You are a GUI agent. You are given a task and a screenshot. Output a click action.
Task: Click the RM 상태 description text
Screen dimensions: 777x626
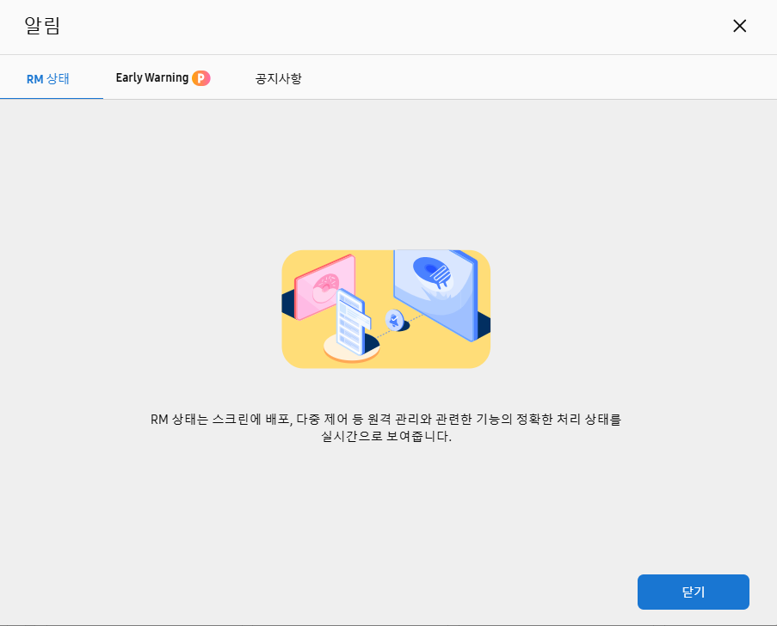pos(386,427)
